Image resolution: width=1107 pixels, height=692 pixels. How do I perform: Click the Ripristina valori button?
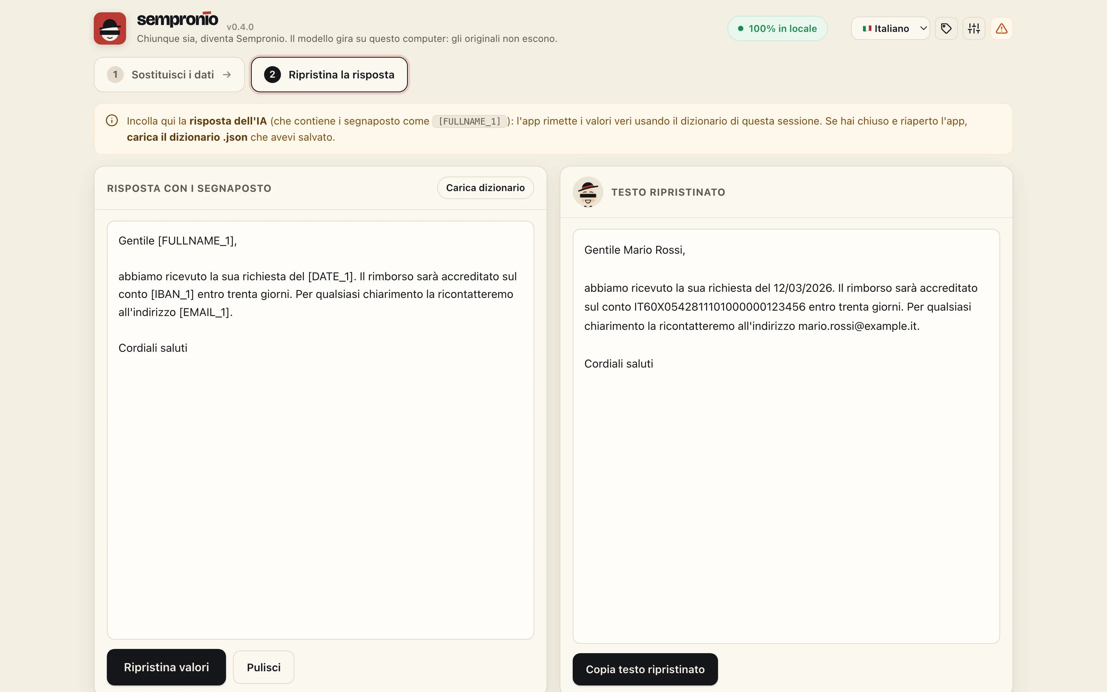pos(166,667)
